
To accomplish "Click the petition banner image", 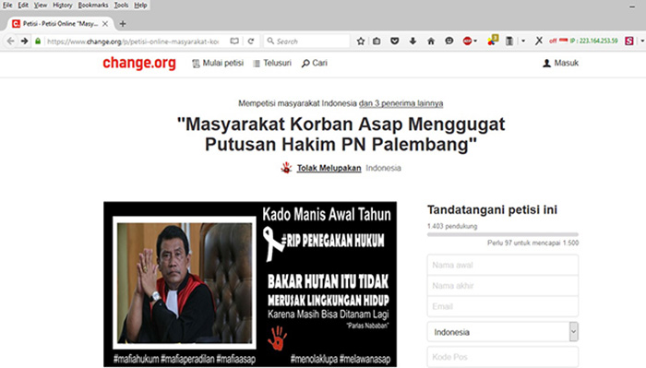I will click(250, 284).
